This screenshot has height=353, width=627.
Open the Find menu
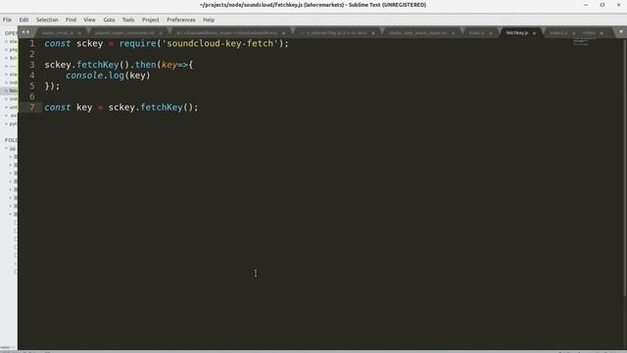click(x=71, y=20)
